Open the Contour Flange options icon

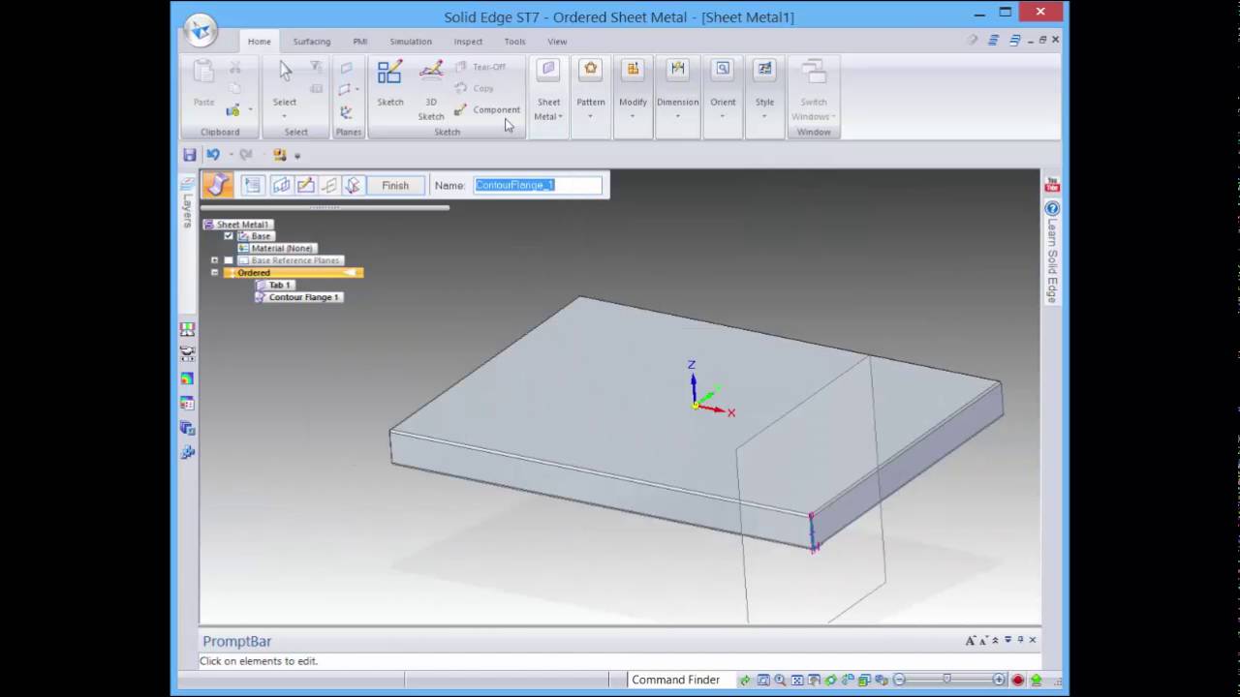point(252,185)
